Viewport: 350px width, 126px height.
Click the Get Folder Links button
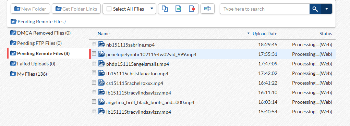(76, 9)
